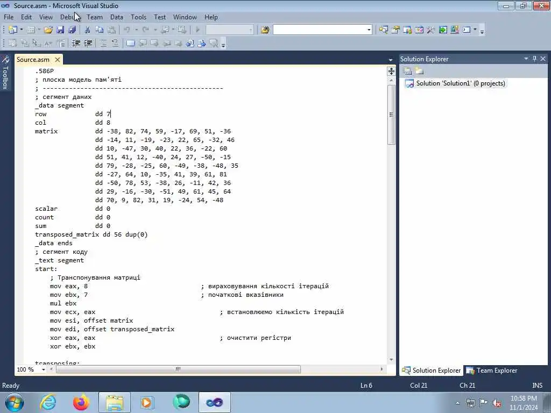
Task: Click the Clear Bookmarks icon
Action: pos(214,43)
